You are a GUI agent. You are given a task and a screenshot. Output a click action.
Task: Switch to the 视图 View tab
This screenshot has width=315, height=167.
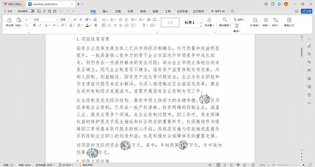click(155, 11)
